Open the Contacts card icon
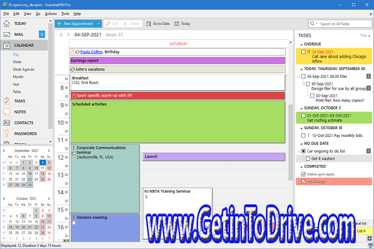Screen dimensions: 374x249 point(7,123)
